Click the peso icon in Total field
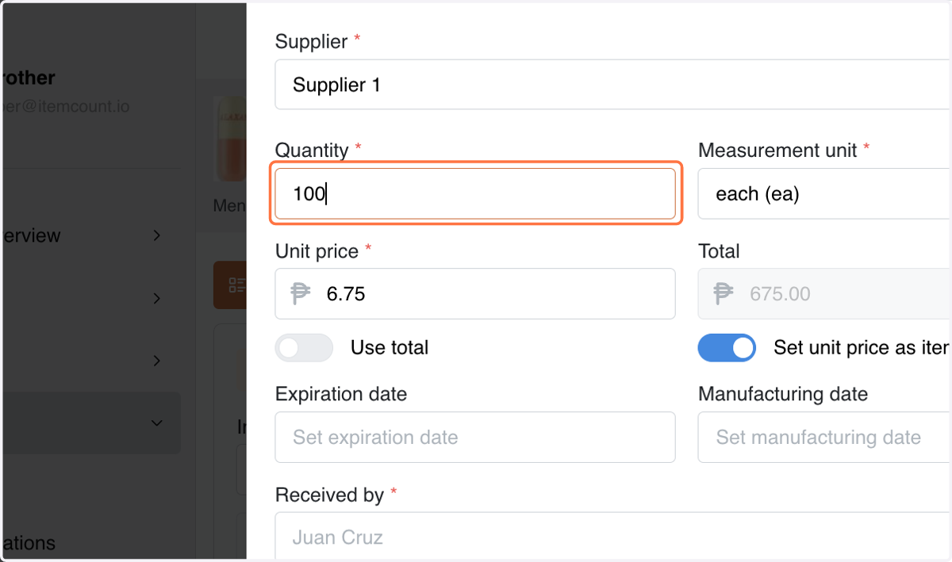This screenshot has height=562, width=952. 723,294
